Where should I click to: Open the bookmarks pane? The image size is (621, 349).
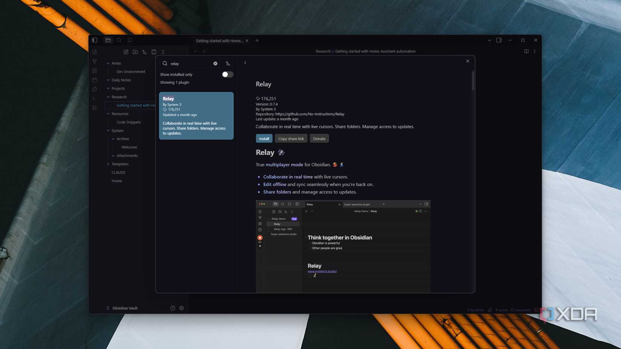(129, 40)
